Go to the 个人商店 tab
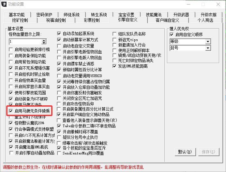This screenshot has width=226, height=172. point(205,20)
